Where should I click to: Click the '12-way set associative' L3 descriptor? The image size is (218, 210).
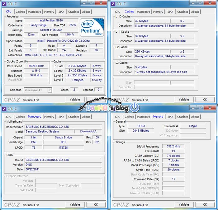[164, 72]
